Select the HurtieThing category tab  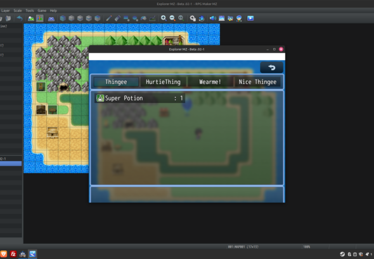pos(163,82)
